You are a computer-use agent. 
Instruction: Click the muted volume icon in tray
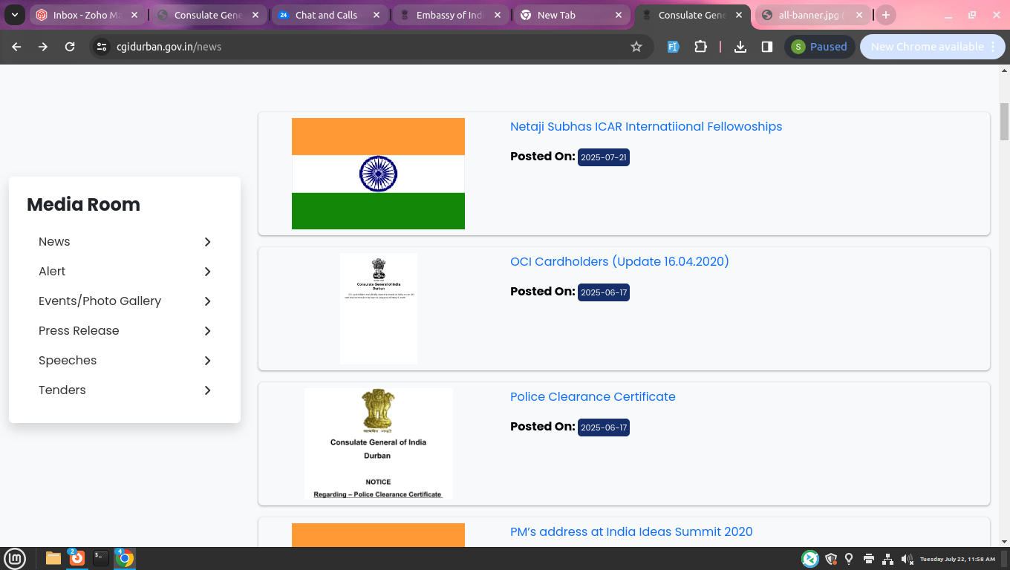906,559
